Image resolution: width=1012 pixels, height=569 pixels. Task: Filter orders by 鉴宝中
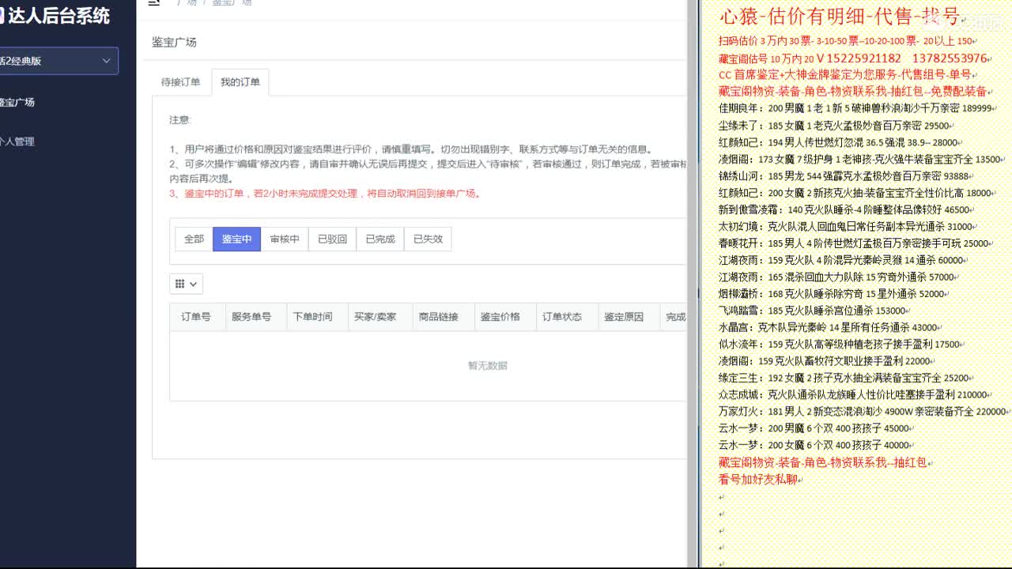point(236,239)
